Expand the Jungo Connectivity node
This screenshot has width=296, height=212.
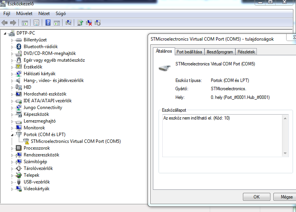[x=12, y=108]
